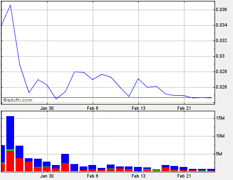The width and height of the screenshot is (233, 180).
Task: Click the volume bar peaking at 5M
Action: [65, 163]
